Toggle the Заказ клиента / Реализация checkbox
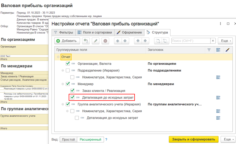Image resolution: width=236 pixels, height=144 pixels. tap(72, 91)
